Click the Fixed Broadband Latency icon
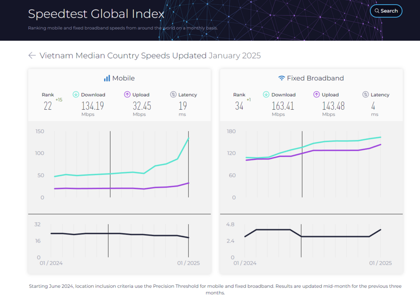This screenshot has height=301, width=420. coord(366,94)
